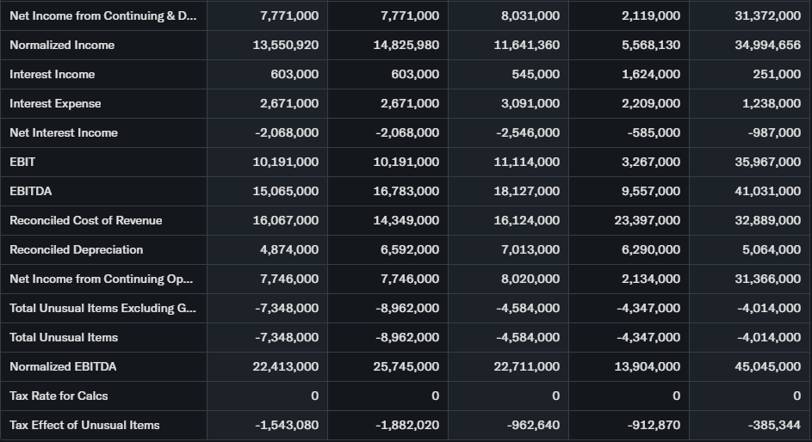The width and height of the screenshot is (812, 442).
Task: Click the EBIT row label
Action: point(22,162)
